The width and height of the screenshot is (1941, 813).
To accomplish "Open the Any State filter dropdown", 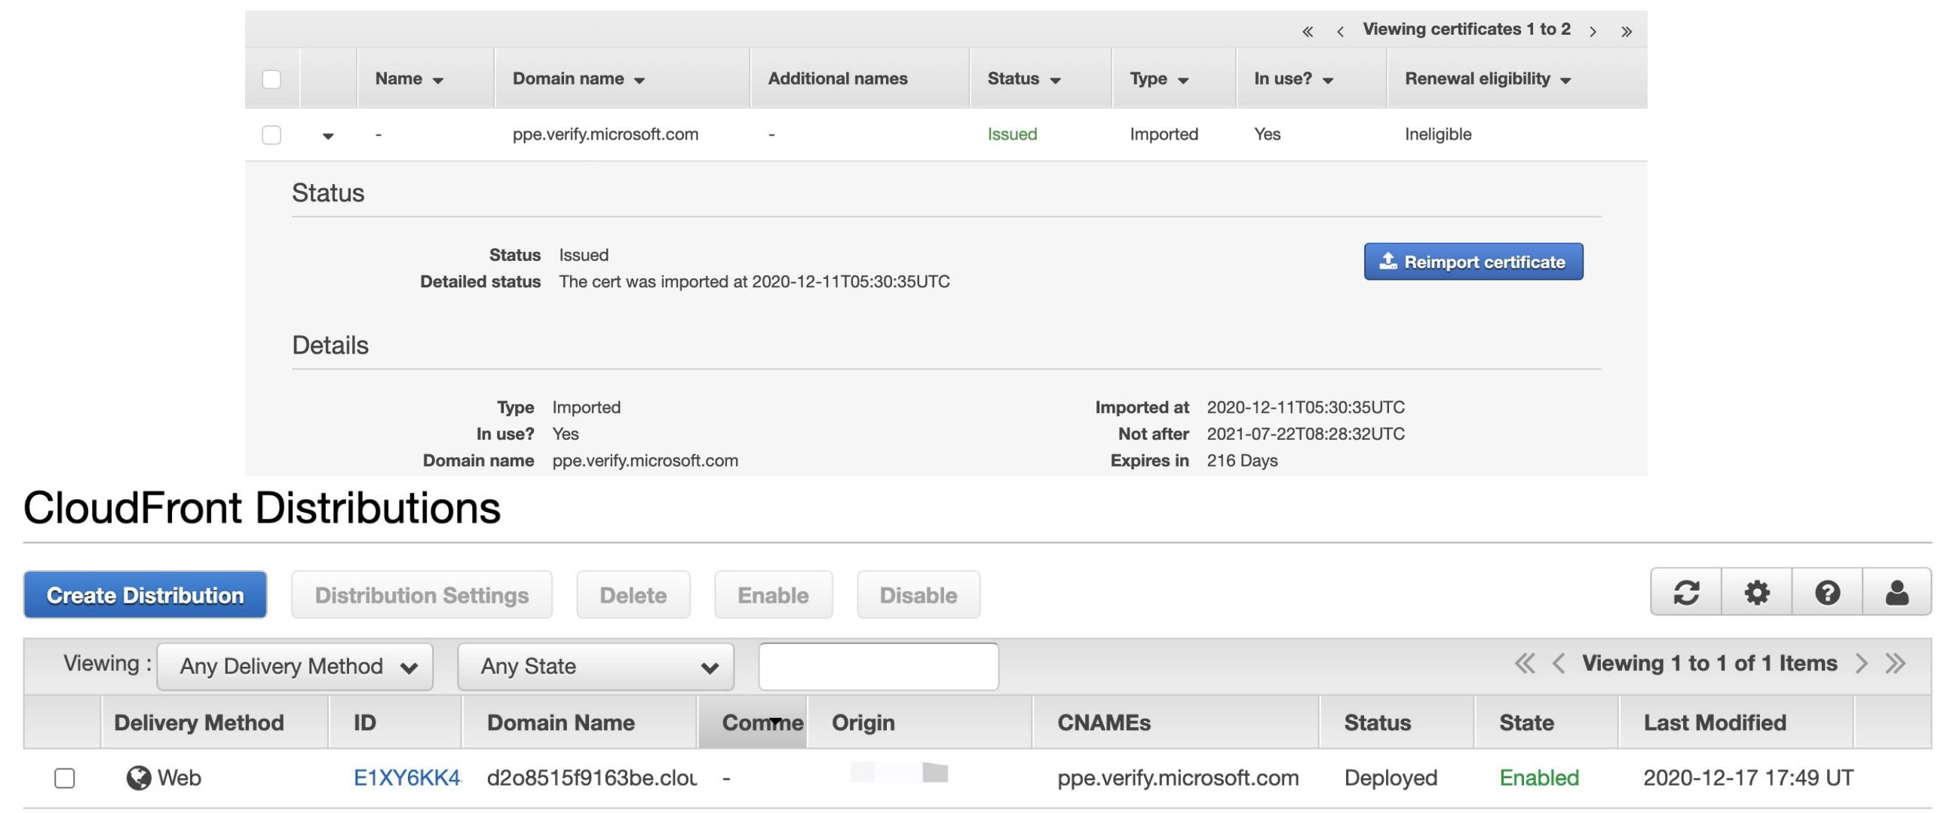I will 596,667.
